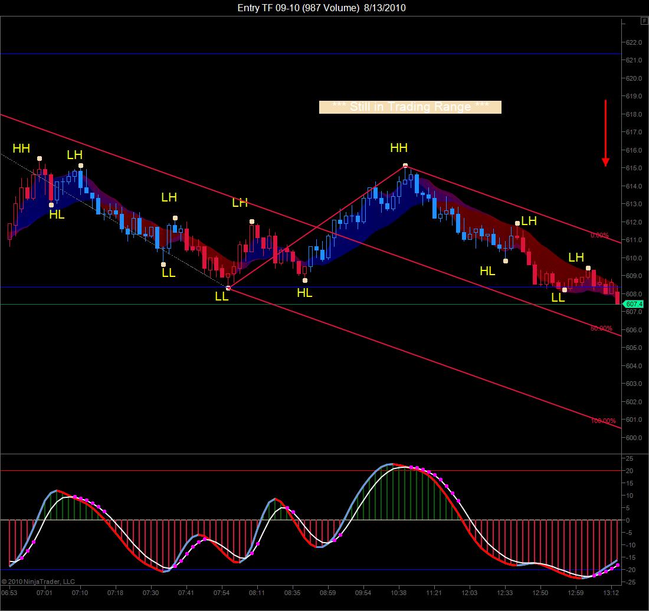This screenshot has width=649, height=611.
Task: Click the 611.0 price axis label
Action: pyautogui.click(x=634, y=240)
